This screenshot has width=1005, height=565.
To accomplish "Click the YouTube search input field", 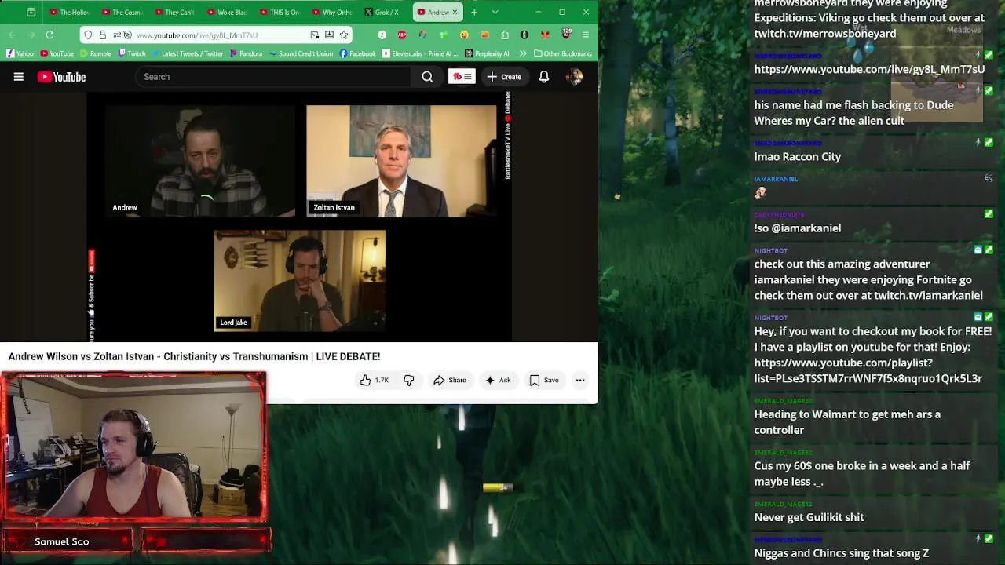I will coord(273,77).
